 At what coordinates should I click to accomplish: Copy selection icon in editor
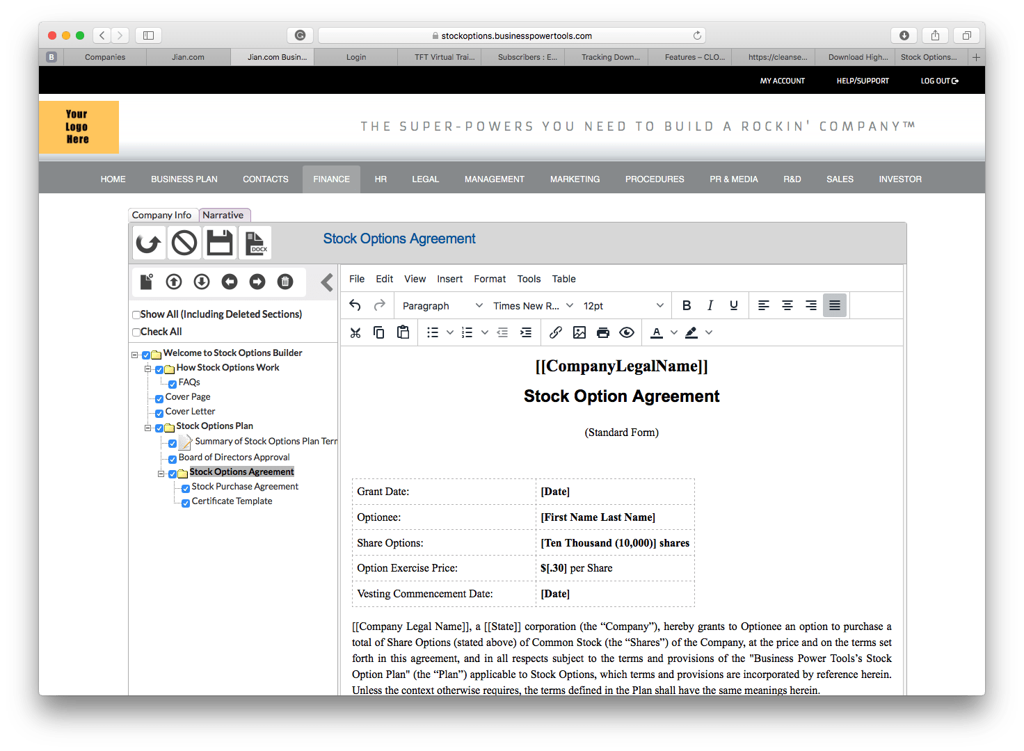tap(379, 332)
